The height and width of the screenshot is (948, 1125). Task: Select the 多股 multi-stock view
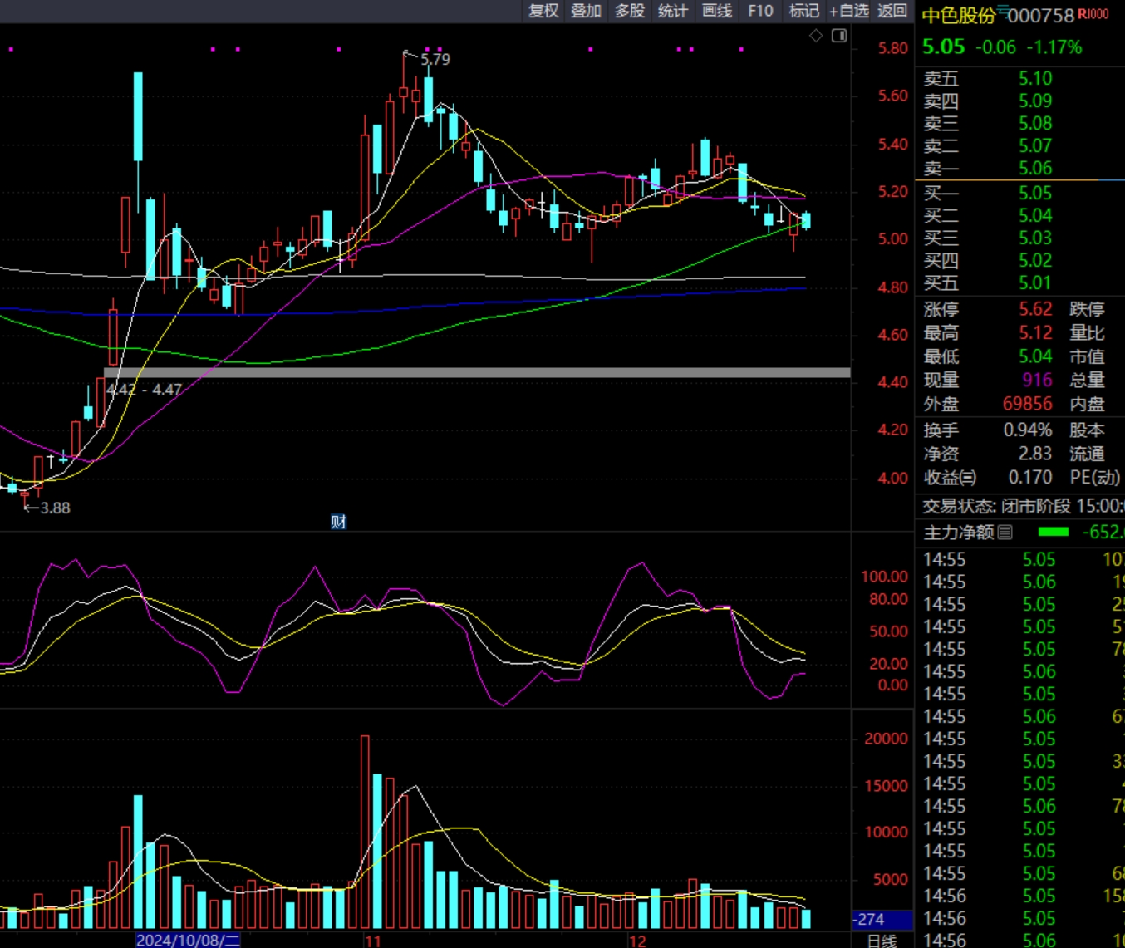click(x=630, y=11)
